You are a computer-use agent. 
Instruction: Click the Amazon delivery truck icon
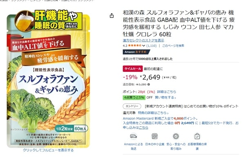pyautogui.click(x=134, y=136)
